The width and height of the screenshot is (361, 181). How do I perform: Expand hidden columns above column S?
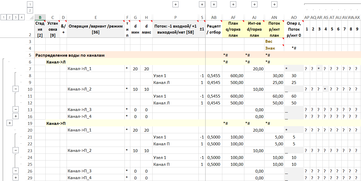pos(202,4)
